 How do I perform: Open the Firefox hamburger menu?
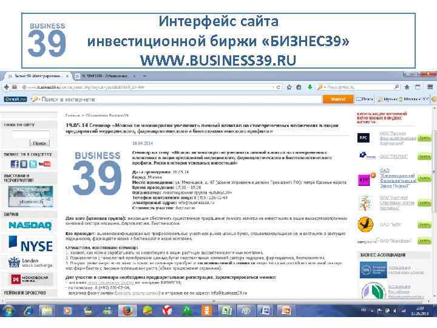click(430, 87)
